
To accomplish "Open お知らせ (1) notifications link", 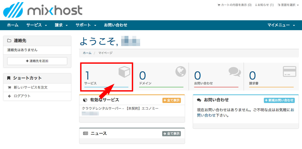I will [264, 5].
